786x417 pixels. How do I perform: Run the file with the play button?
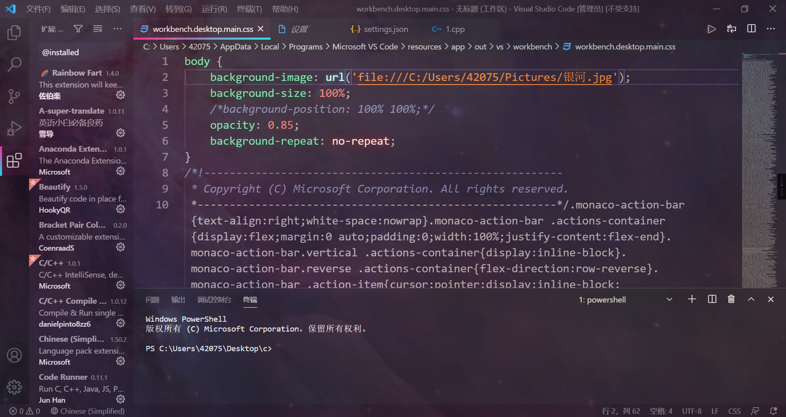point(711,29)
